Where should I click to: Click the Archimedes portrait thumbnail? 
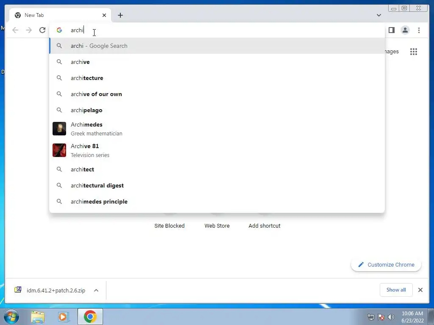click(59, 129)
